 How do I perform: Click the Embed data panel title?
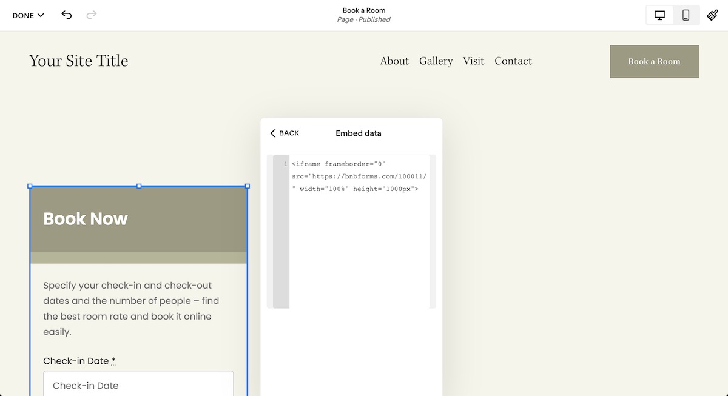point(359,133)
